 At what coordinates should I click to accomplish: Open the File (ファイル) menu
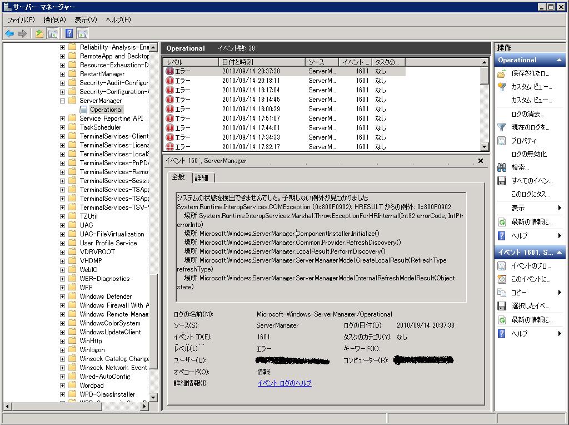pyautogui.click(x=21, y=19)
